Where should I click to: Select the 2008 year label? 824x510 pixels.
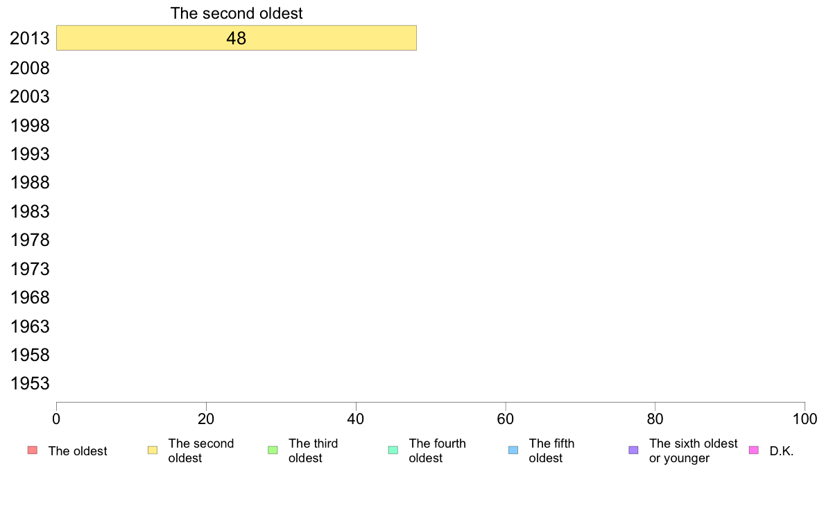(30, 69)
